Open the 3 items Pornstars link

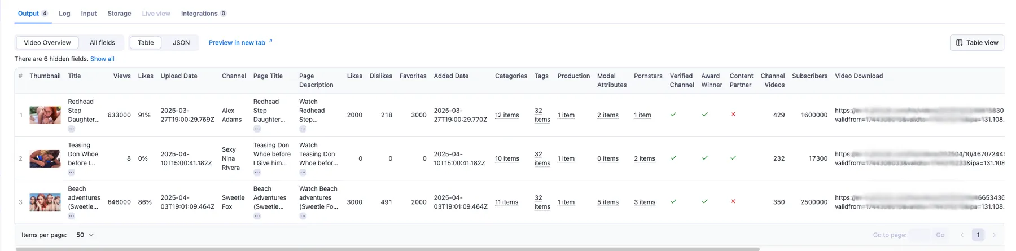click(645, 202)
